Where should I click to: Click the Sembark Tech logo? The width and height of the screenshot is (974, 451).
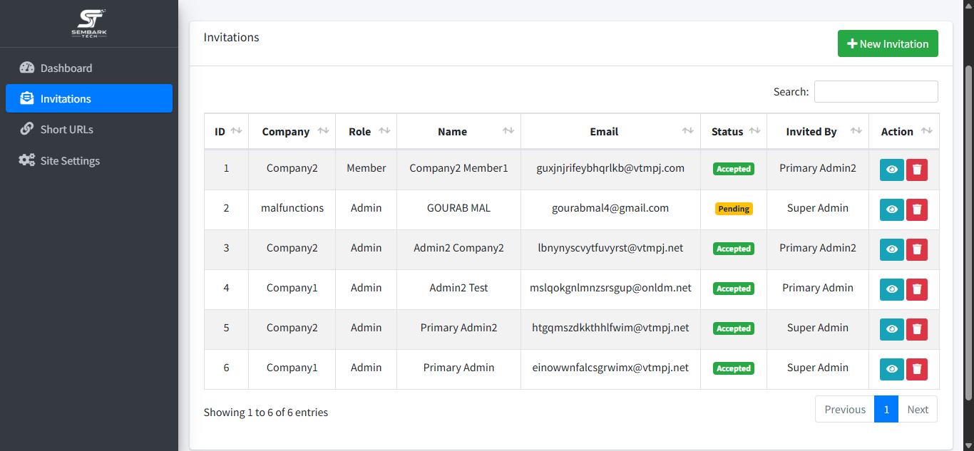tap(89, 24)
